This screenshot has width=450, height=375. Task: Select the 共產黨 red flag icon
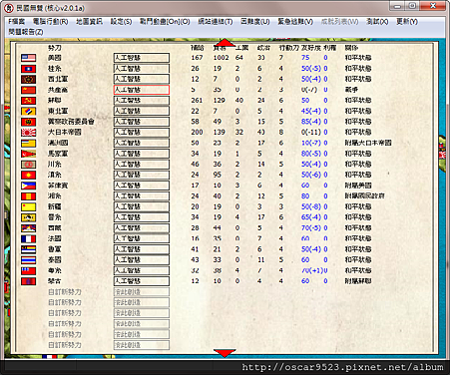tap(28, 90)
